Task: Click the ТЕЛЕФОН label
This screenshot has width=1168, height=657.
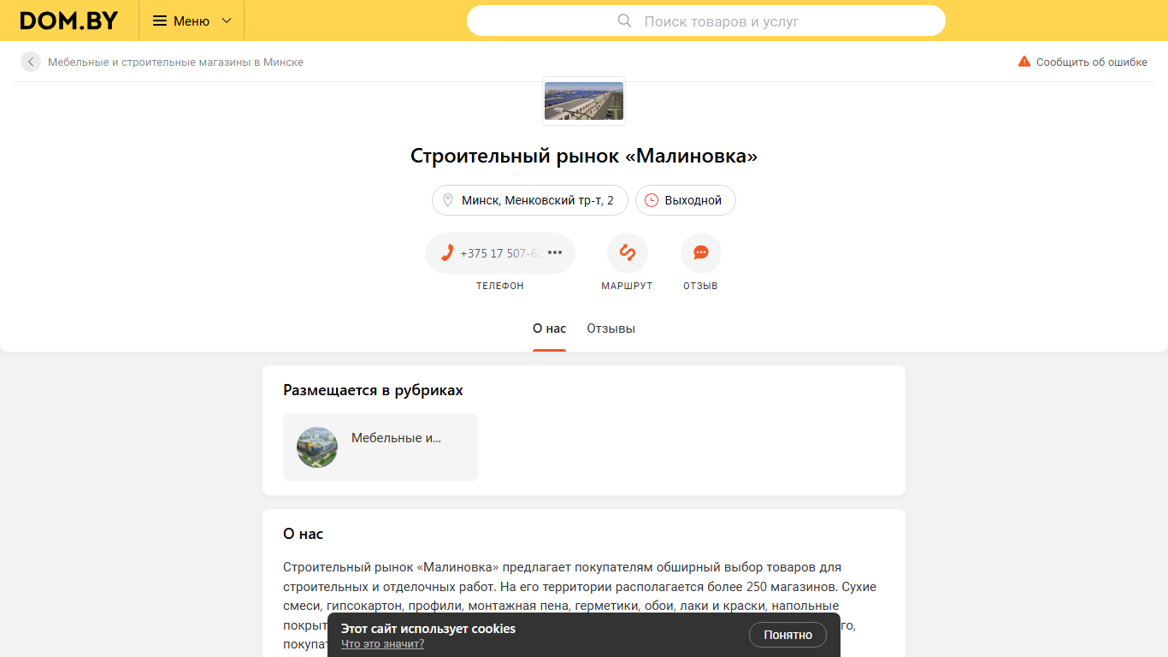Action: click(x=500, y=286)
